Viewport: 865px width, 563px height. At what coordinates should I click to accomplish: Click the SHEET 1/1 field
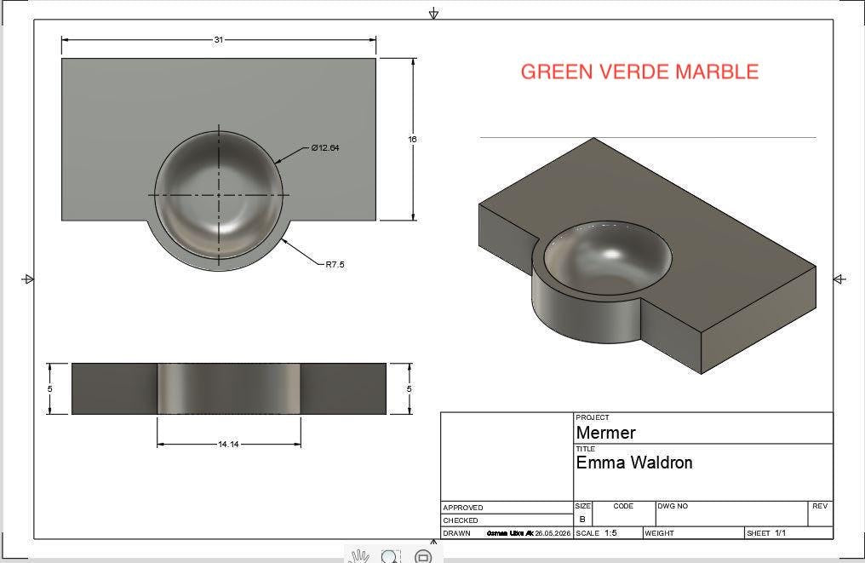click(x=788, y=533)
